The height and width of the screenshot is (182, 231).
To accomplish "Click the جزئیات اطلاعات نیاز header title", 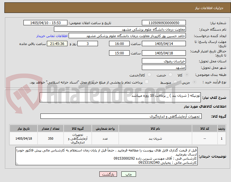I will point(209,8).
